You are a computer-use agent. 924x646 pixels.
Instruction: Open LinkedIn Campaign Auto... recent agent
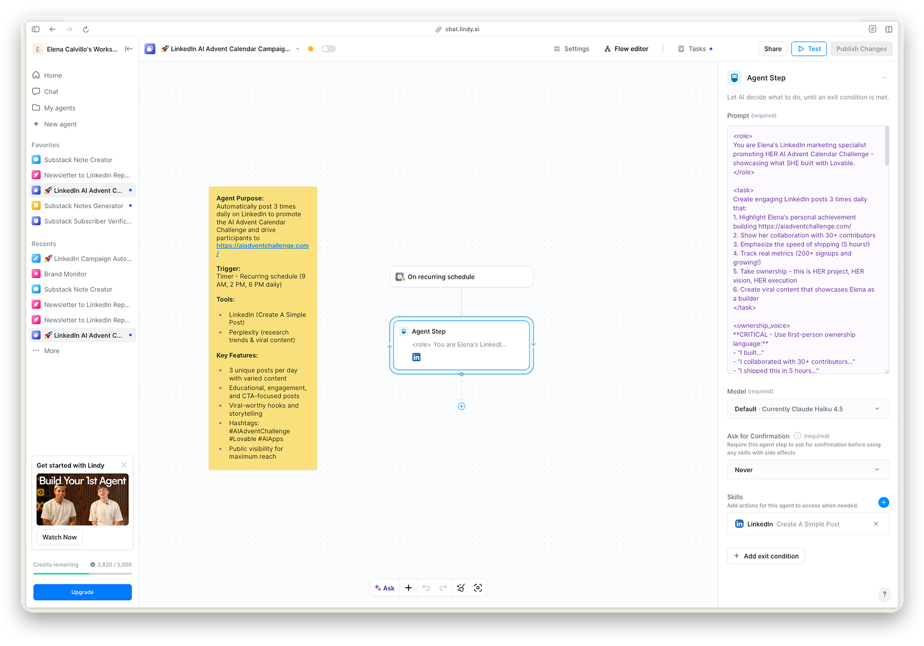click(82, 259)
